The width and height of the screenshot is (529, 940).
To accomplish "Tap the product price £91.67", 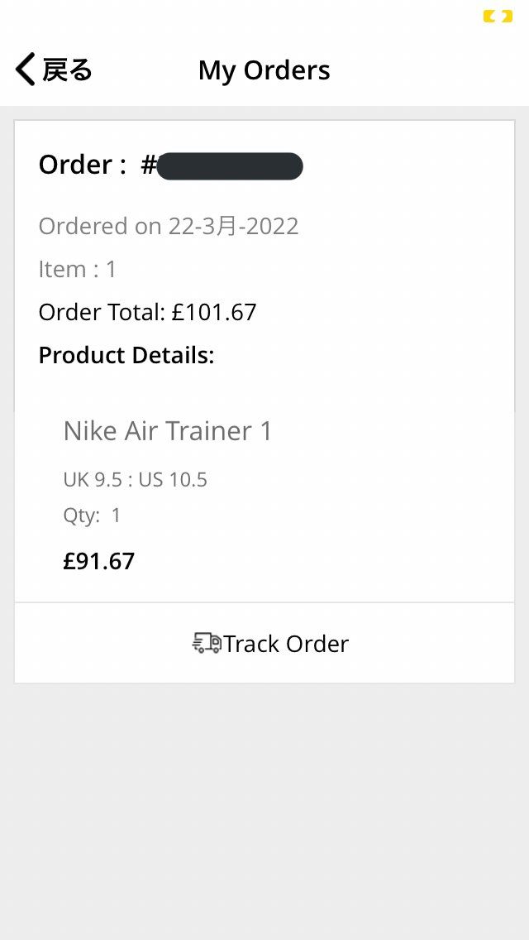I will point(99,561).
